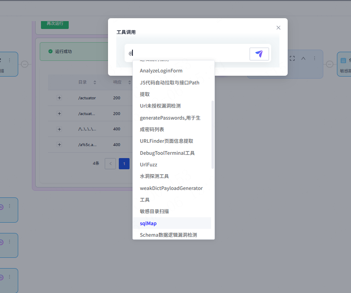Choose UrlFuzz in the dropdown list
The height and width of the screenshot is (293, 351).
point(149,165)
